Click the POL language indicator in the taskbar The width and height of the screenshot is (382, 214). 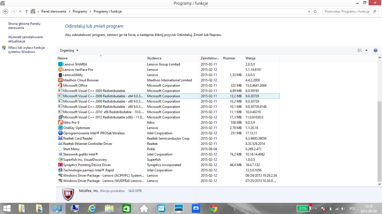352,209
